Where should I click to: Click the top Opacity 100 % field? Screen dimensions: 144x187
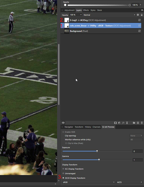(135, 5)
